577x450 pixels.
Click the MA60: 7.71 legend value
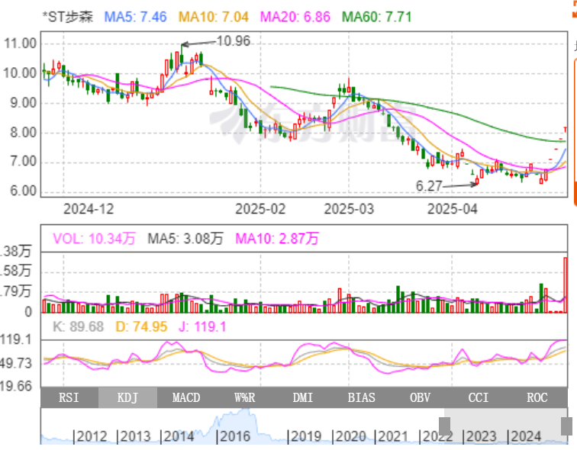[x=376, y=17]
